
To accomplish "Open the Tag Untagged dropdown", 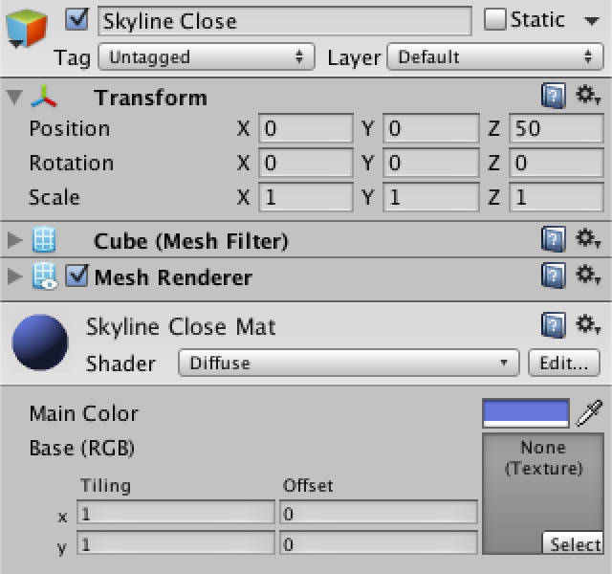I will 207,57.
